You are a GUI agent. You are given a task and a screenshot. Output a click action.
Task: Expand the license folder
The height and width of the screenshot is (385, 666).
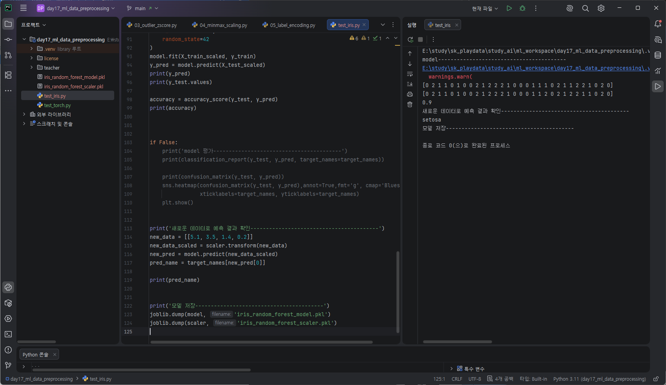[x=32, y=58]
